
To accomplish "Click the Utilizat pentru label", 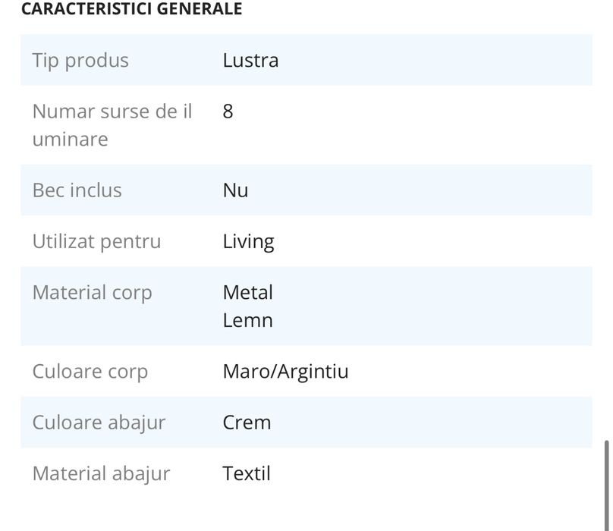I will click(x=96, y=242).
